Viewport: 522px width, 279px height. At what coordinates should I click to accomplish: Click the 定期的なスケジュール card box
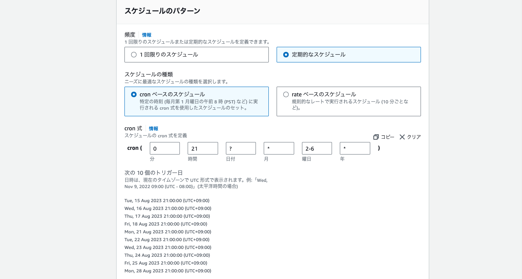tap(348, 55)
